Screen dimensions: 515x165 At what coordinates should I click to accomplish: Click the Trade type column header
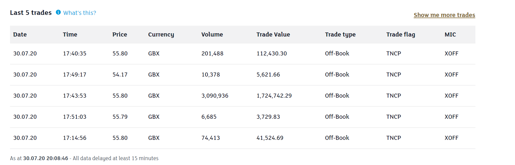(340, 34)
